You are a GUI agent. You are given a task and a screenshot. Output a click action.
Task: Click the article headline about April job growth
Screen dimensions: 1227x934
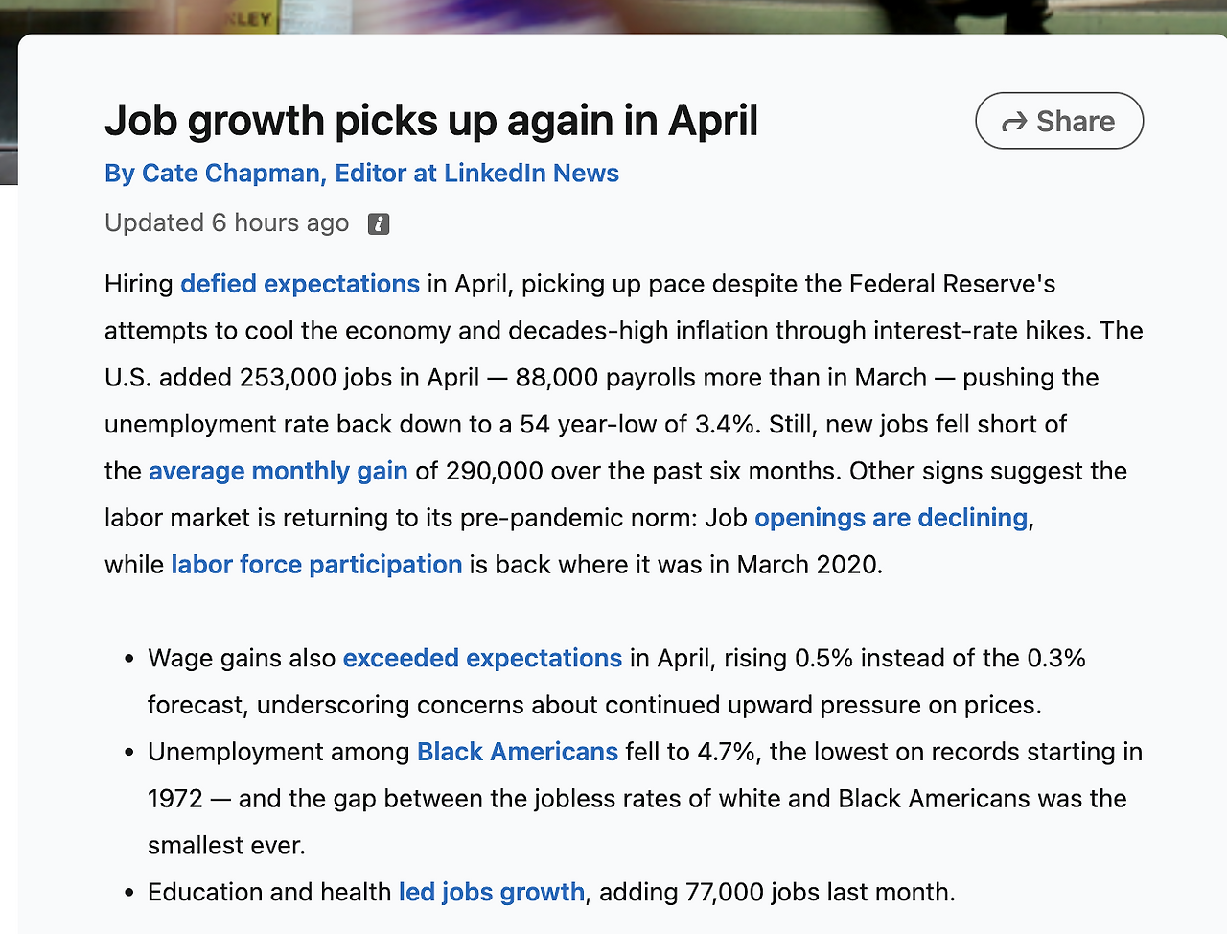[x=431, y=121]
